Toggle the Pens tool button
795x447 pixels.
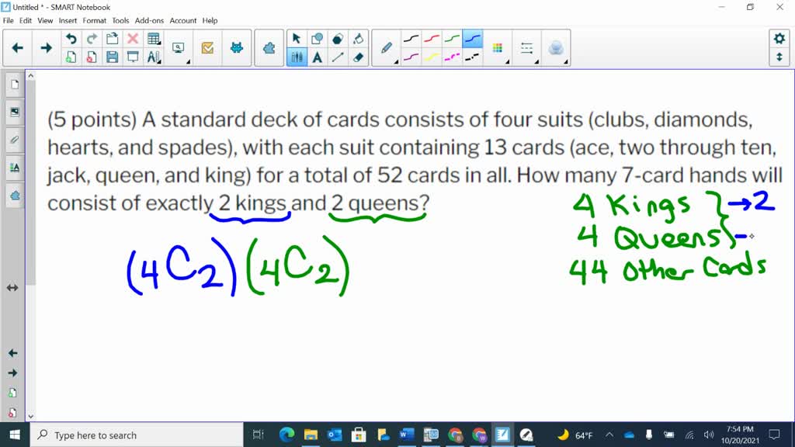(297, 57)
